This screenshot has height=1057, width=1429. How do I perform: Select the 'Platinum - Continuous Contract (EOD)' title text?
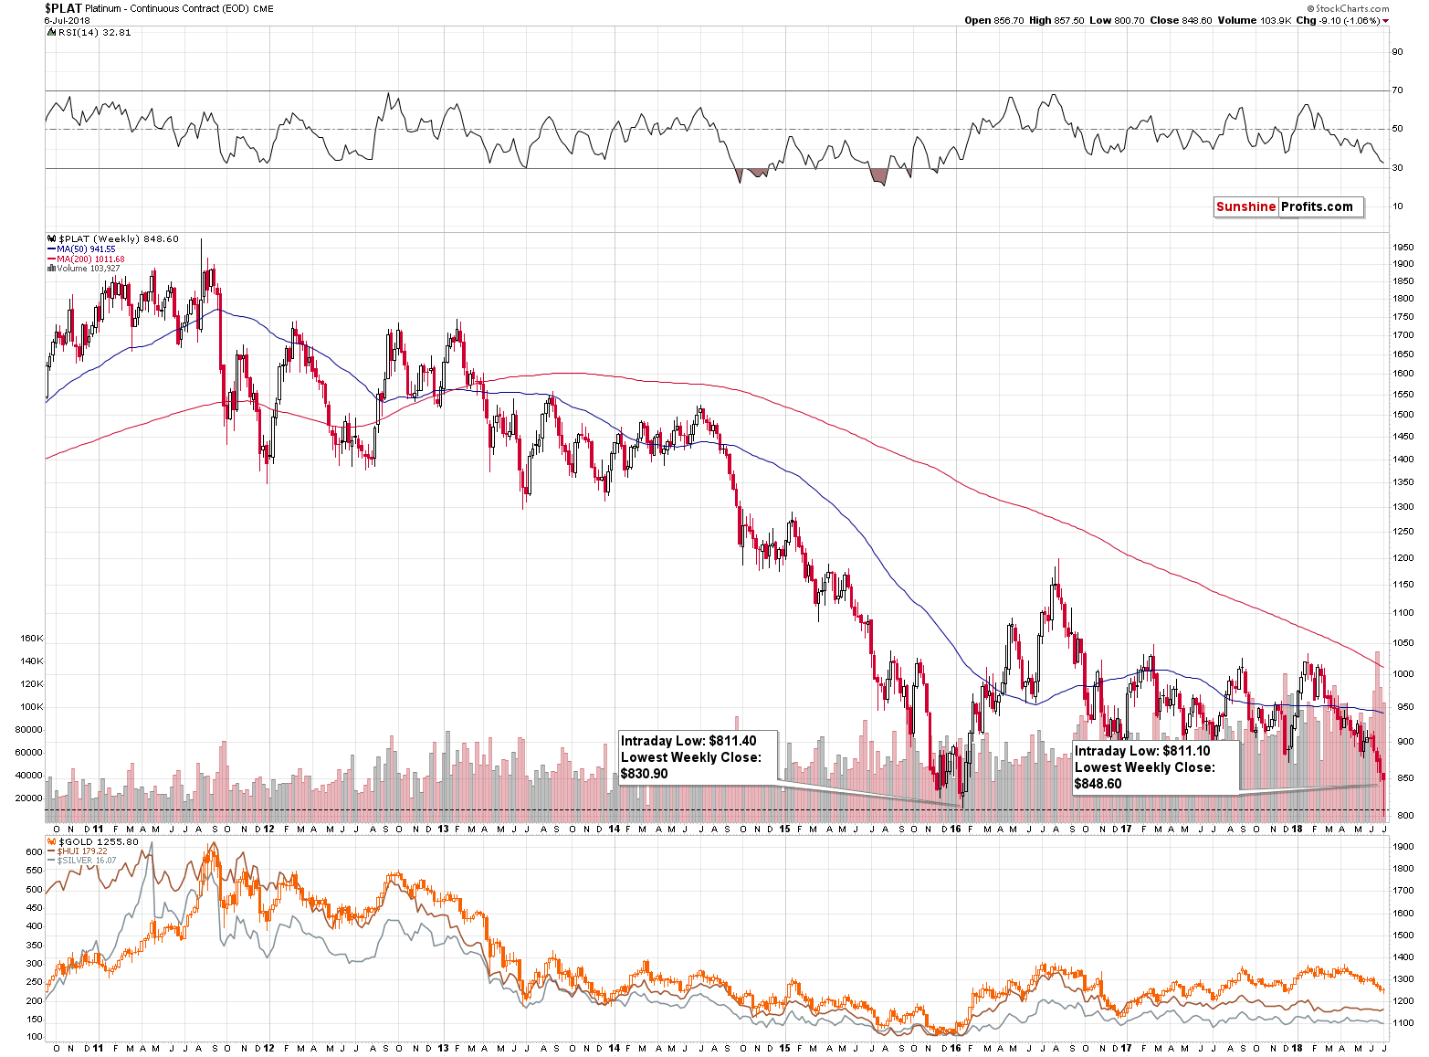coord(167,8)
